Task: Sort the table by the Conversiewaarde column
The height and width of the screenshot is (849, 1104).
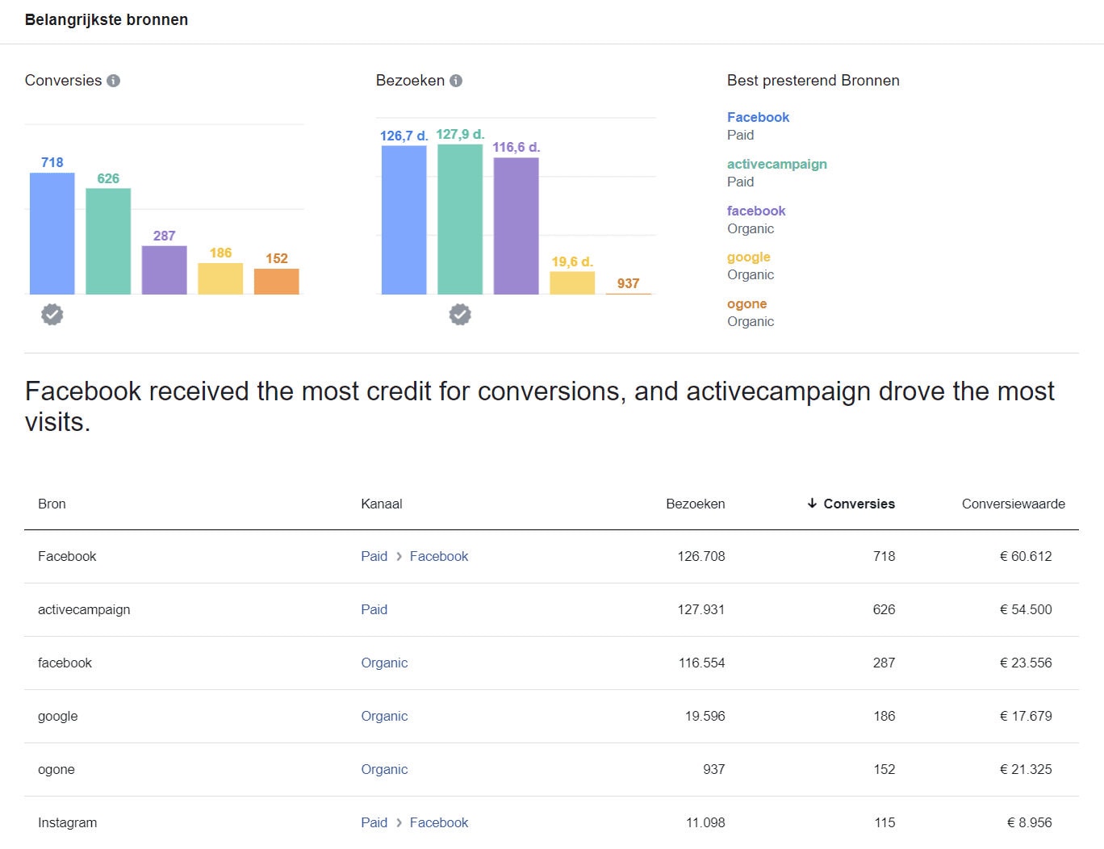Action: (1014, 504)
